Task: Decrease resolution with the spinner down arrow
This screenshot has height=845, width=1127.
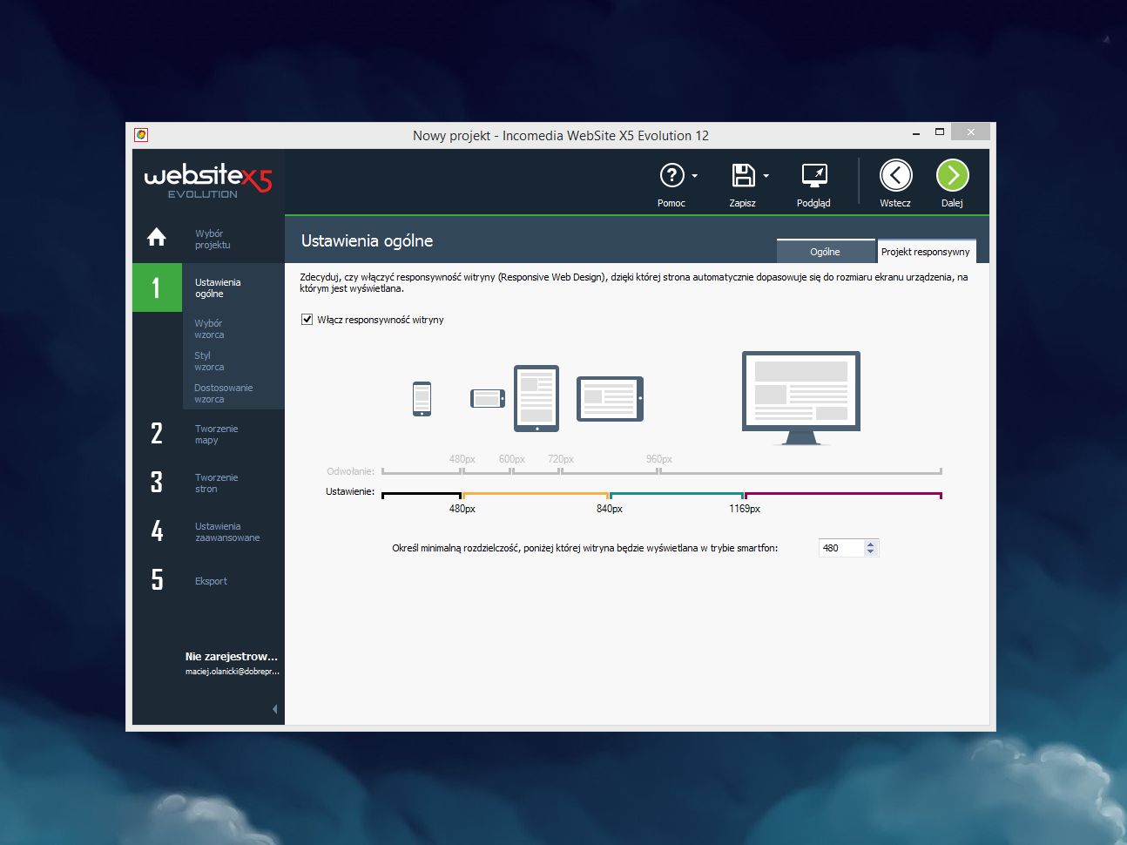Action: point(870,552)
